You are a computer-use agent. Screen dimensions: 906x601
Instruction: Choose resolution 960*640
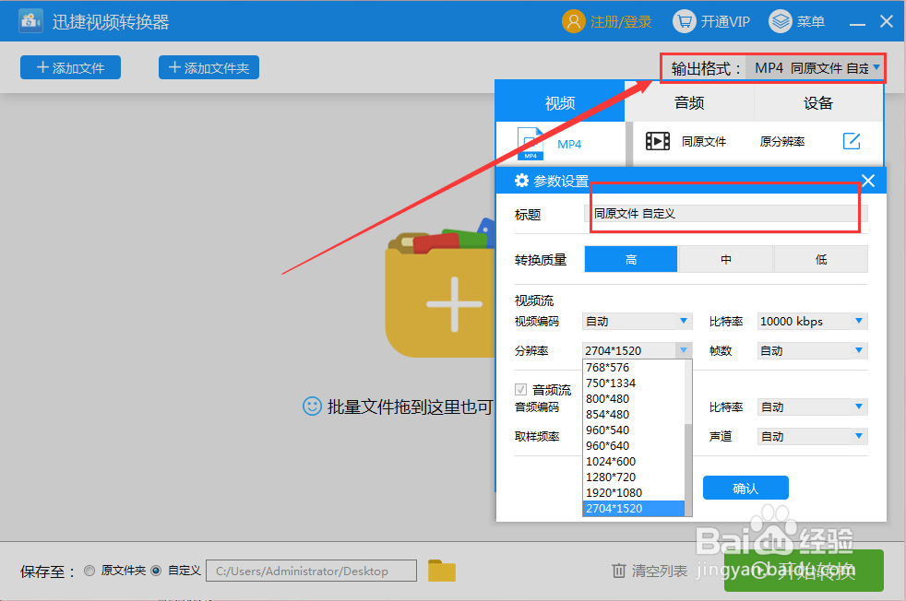pyautogui.click(x=634, y=446)
